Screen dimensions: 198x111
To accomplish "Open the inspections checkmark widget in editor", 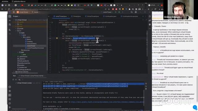I will [x=146, y=20].
